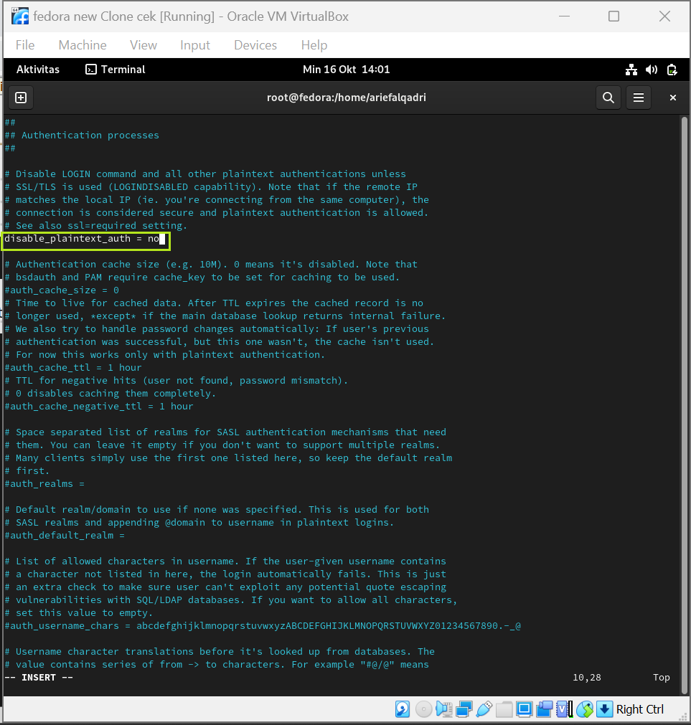
Task: Close the terminal window
Action: [x=673, y=98]
